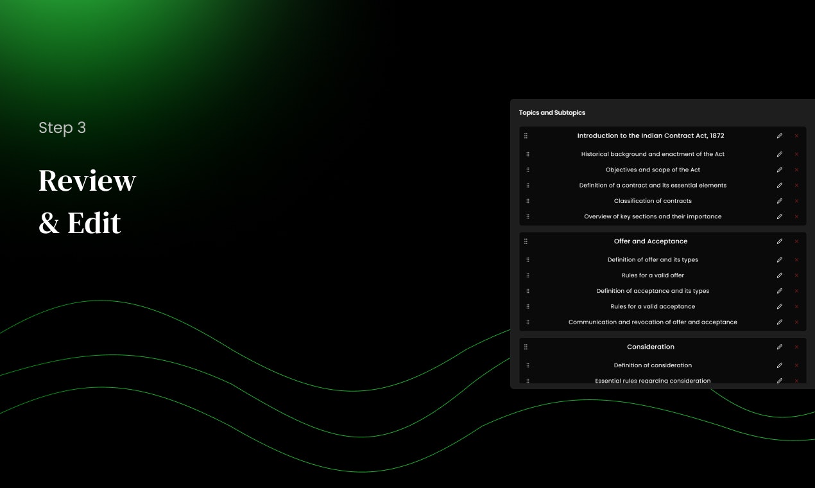
Task: Edit 'Communication and revocation of offer and acceptance'
Action: pos(780,322)
